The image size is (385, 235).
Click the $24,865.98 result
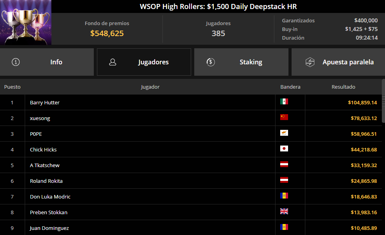(x=364, y=181)
